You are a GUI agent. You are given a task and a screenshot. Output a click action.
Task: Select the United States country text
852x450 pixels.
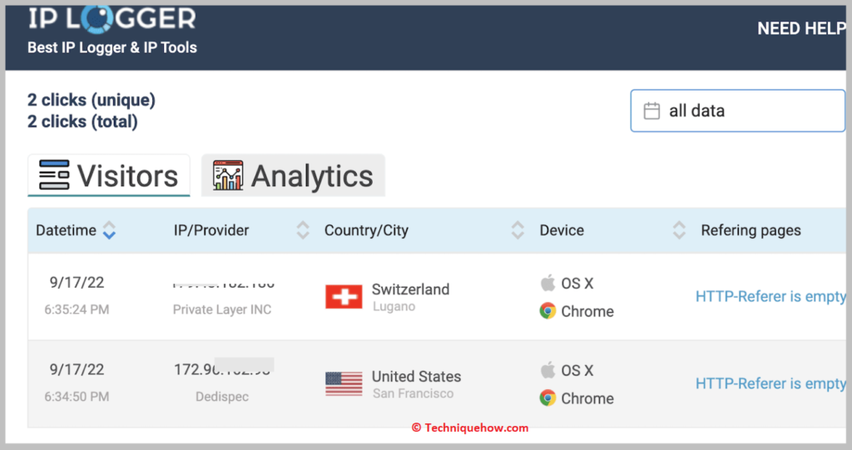click(416, 376)
